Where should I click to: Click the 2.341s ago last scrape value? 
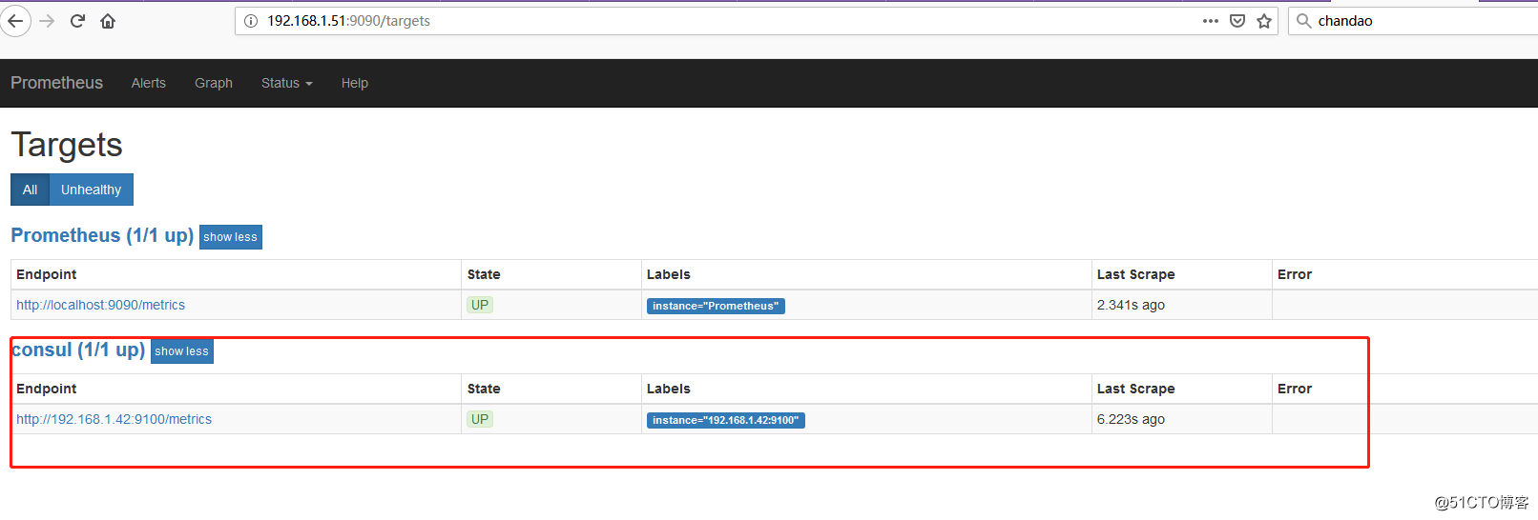tap(1131, 305)
